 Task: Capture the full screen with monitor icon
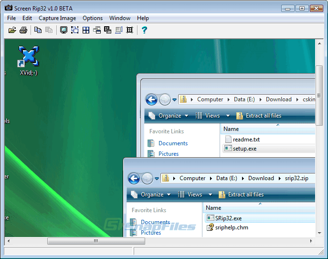(x=63, y=30)
